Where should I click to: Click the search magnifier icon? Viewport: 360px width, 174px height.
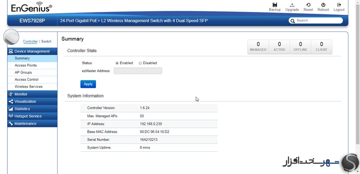pos(292,21)
